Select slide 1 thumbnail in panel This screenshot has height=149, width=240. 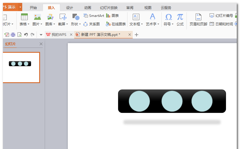[x=21, y=67]
